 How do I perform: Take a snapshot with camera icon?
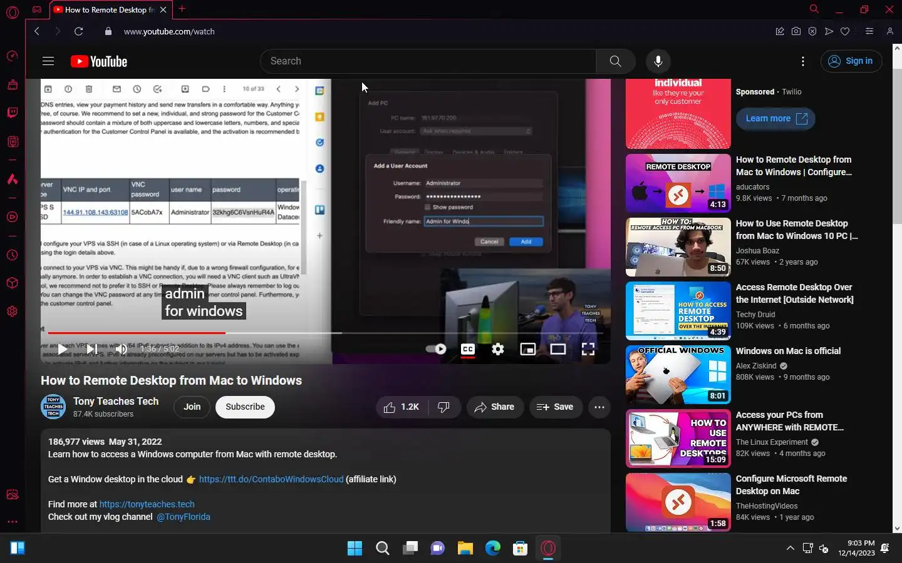point(796,31)
